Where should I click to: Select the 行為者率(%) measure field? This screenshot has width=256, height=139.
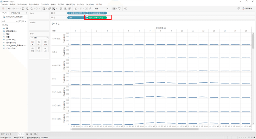coord(11,43)
